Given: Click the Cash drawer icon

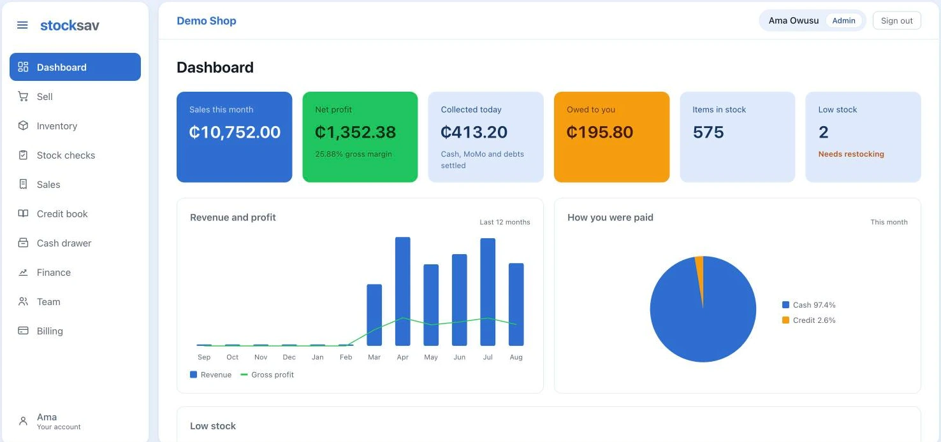Looking at the screenshot, I should click(23, 243).
